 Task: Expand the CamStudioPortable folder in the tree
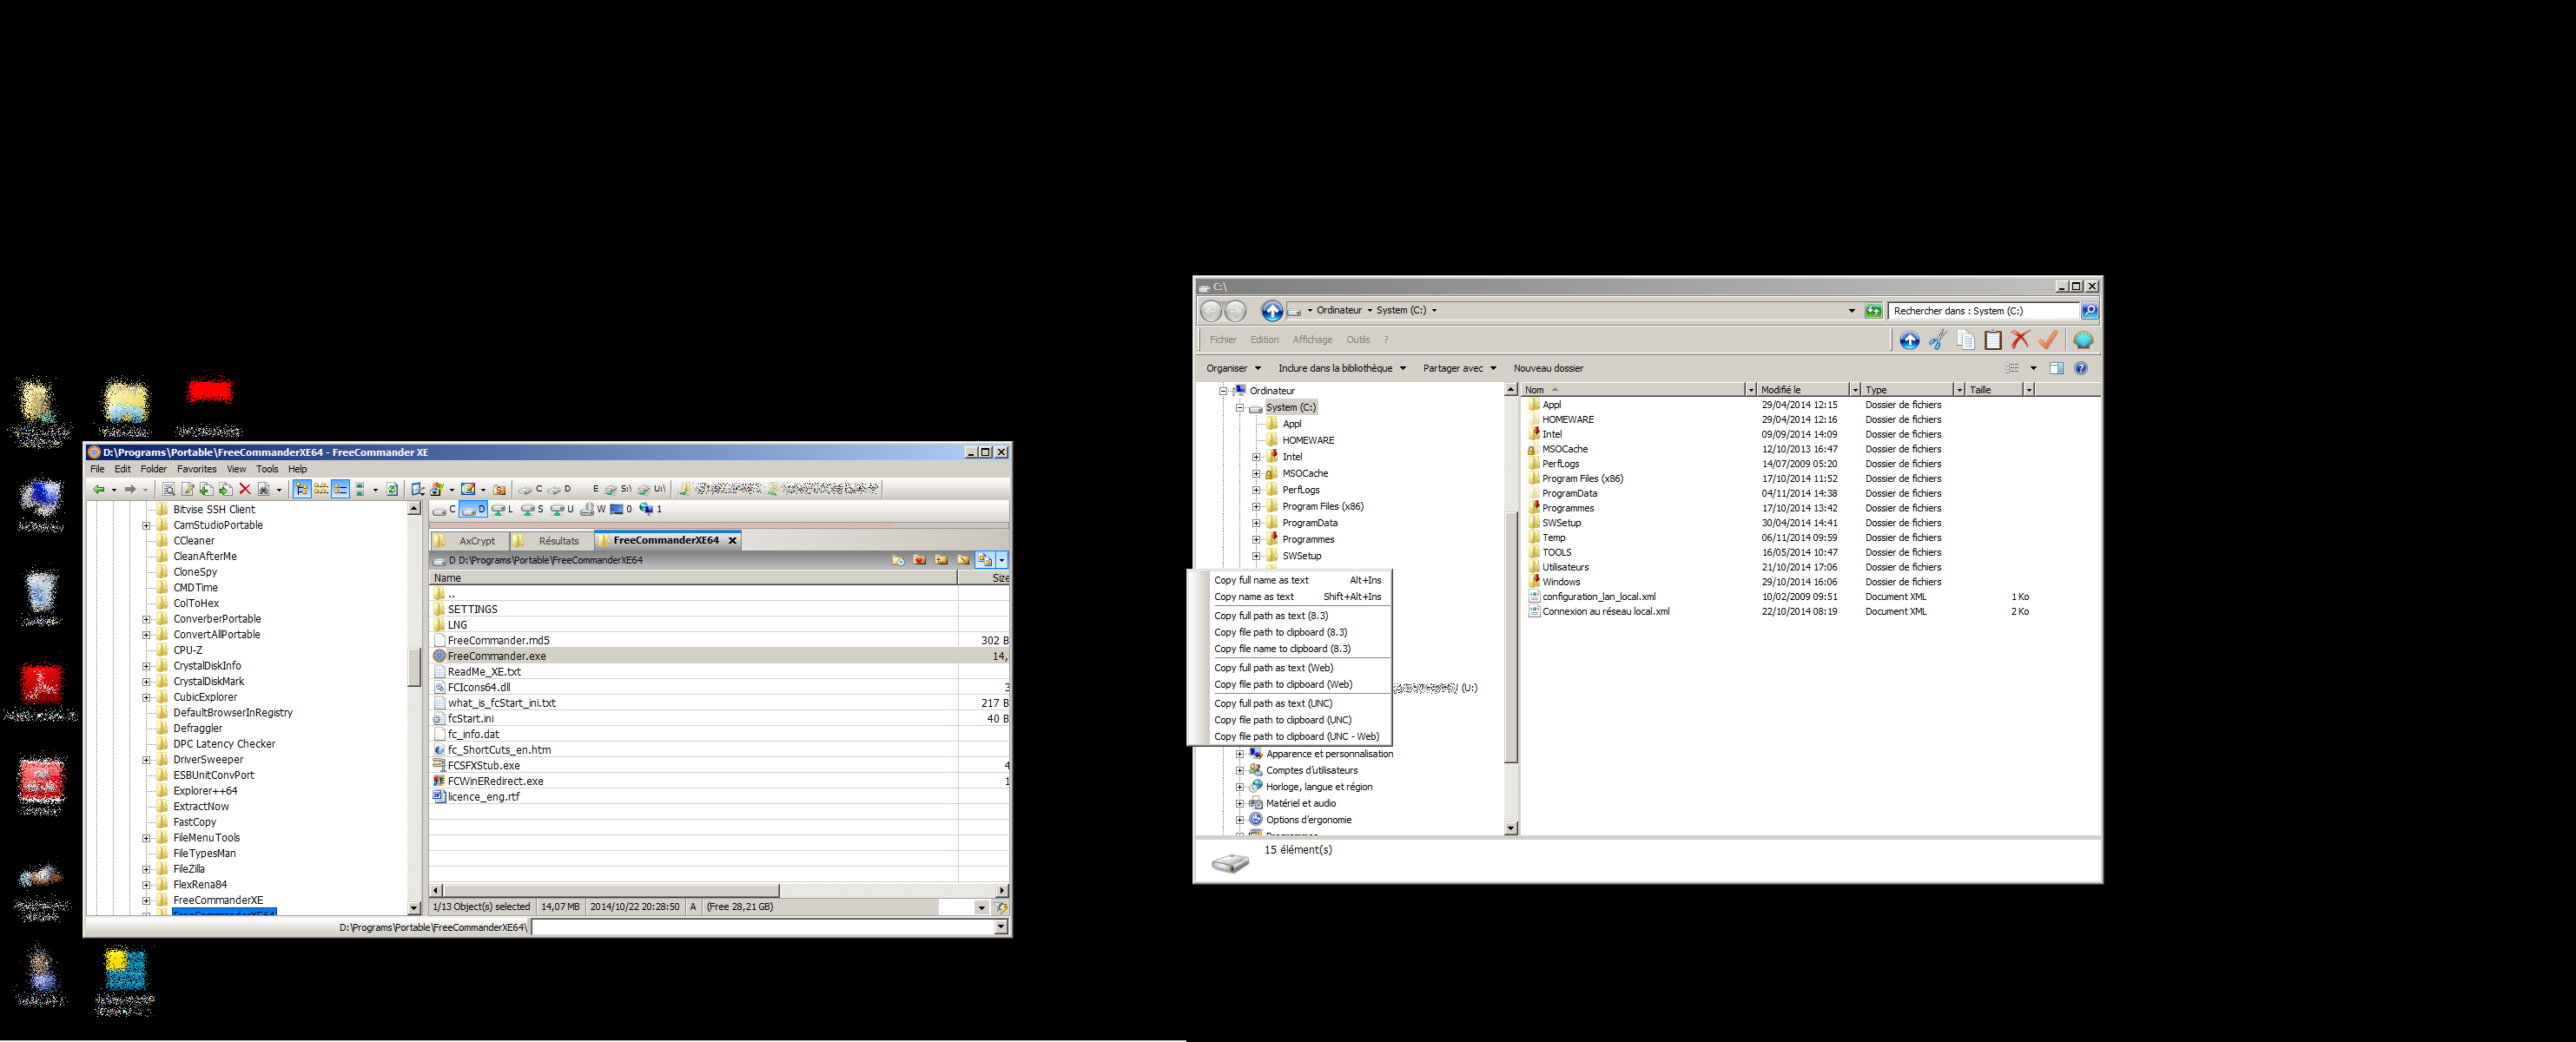click(146, 525)
